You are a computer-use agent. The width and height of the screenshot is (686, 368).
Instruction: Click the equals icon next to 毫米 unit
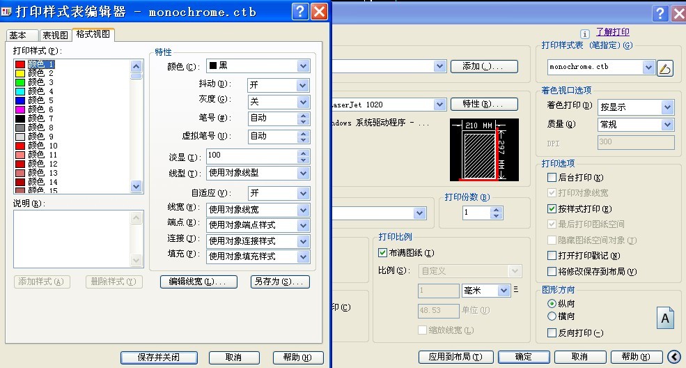click(516, 290)
